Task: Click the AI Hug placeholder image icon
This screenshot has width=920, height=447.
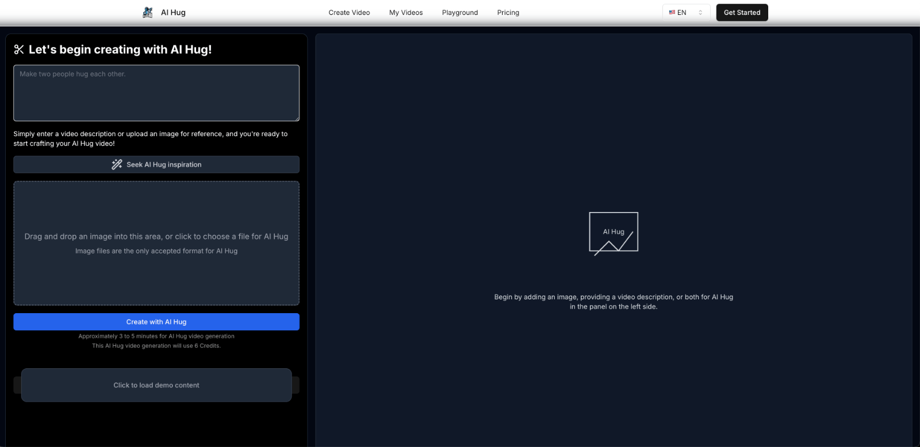Action: [x=614, y=233]
